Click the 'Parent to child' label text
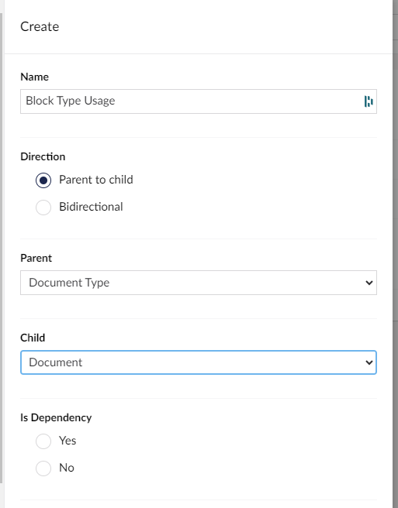This screenshot has width=398, height=508. click(x=96, y=180)
